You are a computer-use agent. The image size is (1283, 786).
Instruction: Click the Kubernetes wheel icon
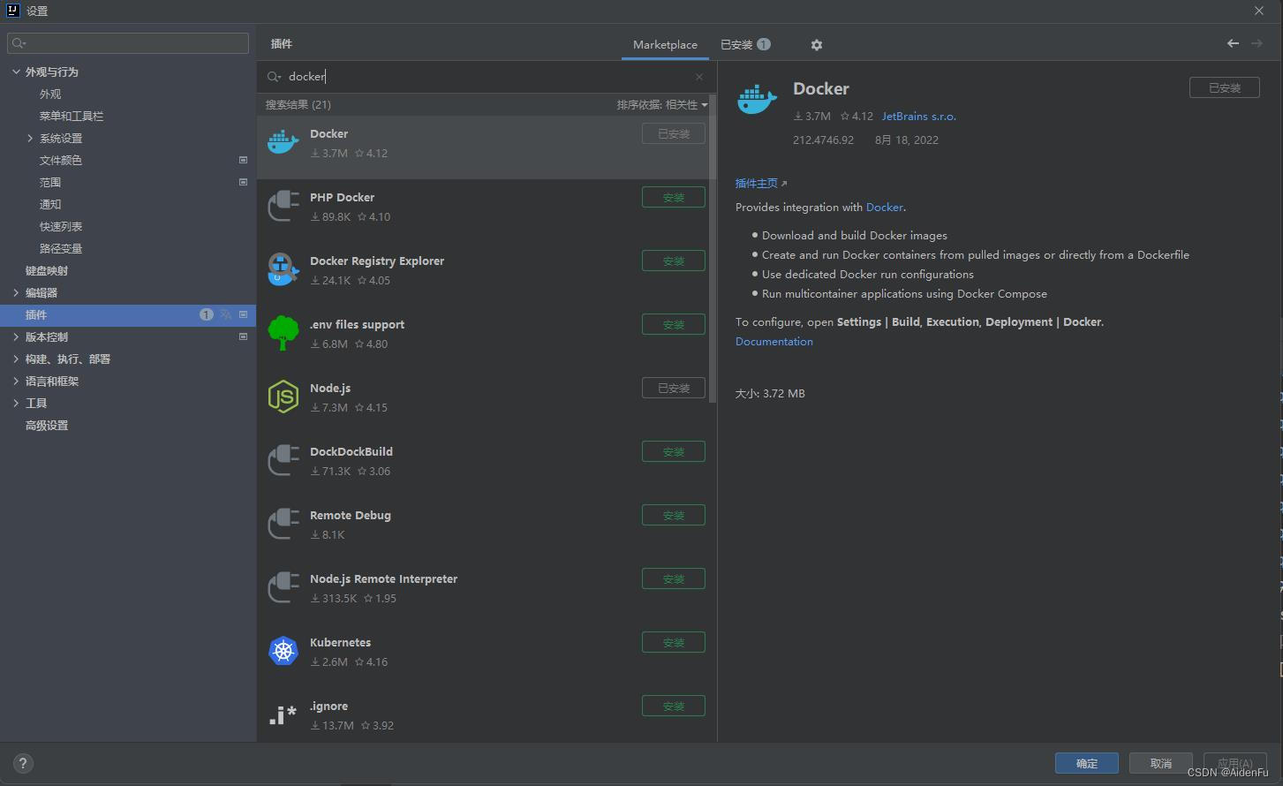[283, 651]
